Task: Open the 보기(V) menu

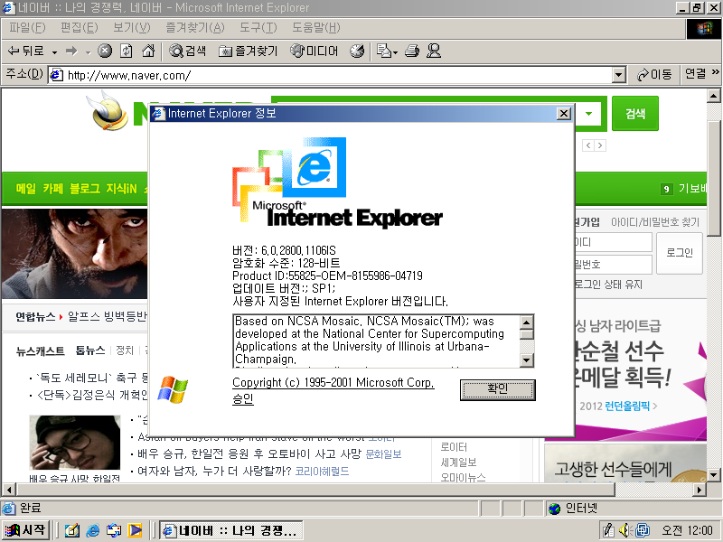Action: click(132, 28)
